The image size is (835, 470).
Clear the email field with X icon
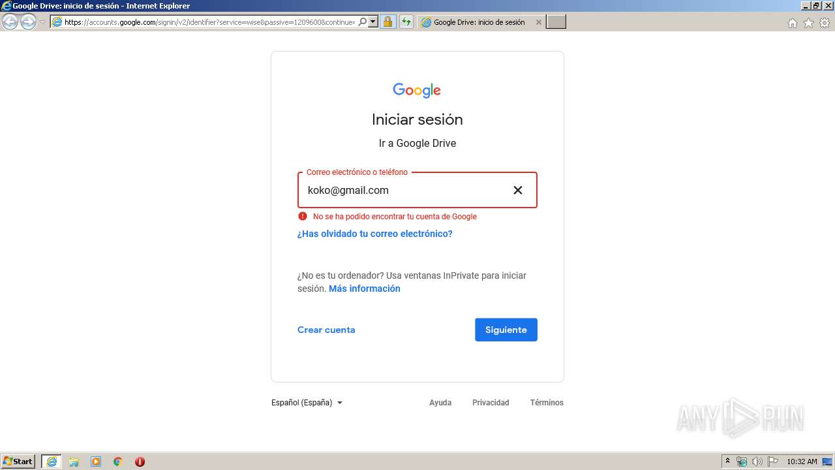point(518,190)
